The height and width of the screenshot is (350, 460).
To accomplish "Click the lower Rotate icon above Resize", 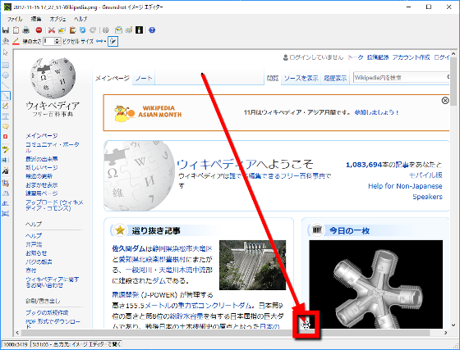I will click(x=6, y=203).
